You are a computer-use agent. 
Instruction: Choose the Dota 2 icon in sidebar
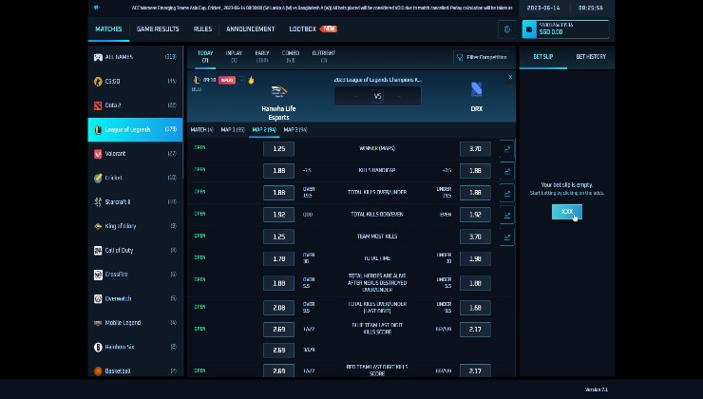[98, 105]
